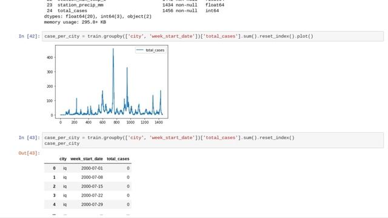Viewport: 388px width, 218px height.
Task: Select the In [43] prompt label
Action: pos(29,137)
